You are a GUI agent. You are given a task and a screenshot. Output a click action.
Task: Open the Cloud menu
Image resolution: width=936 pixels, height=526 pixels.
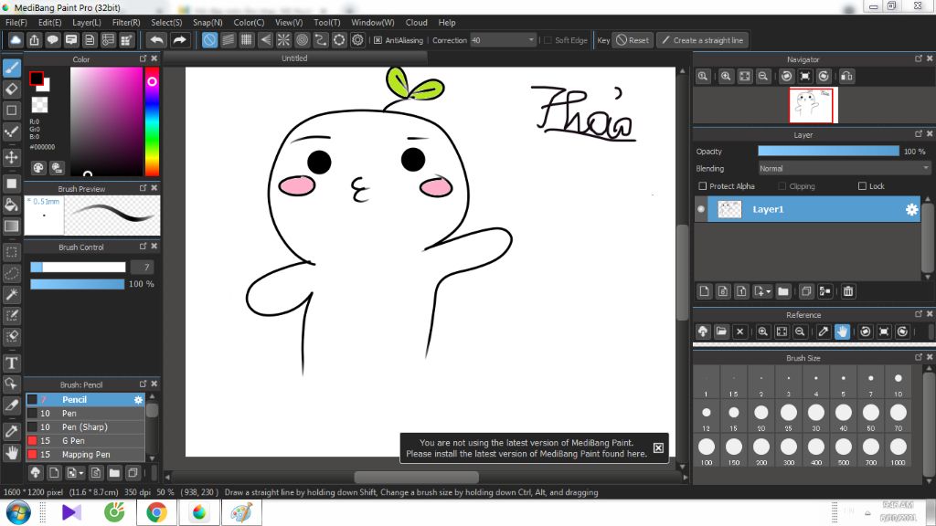click(416, 23)
